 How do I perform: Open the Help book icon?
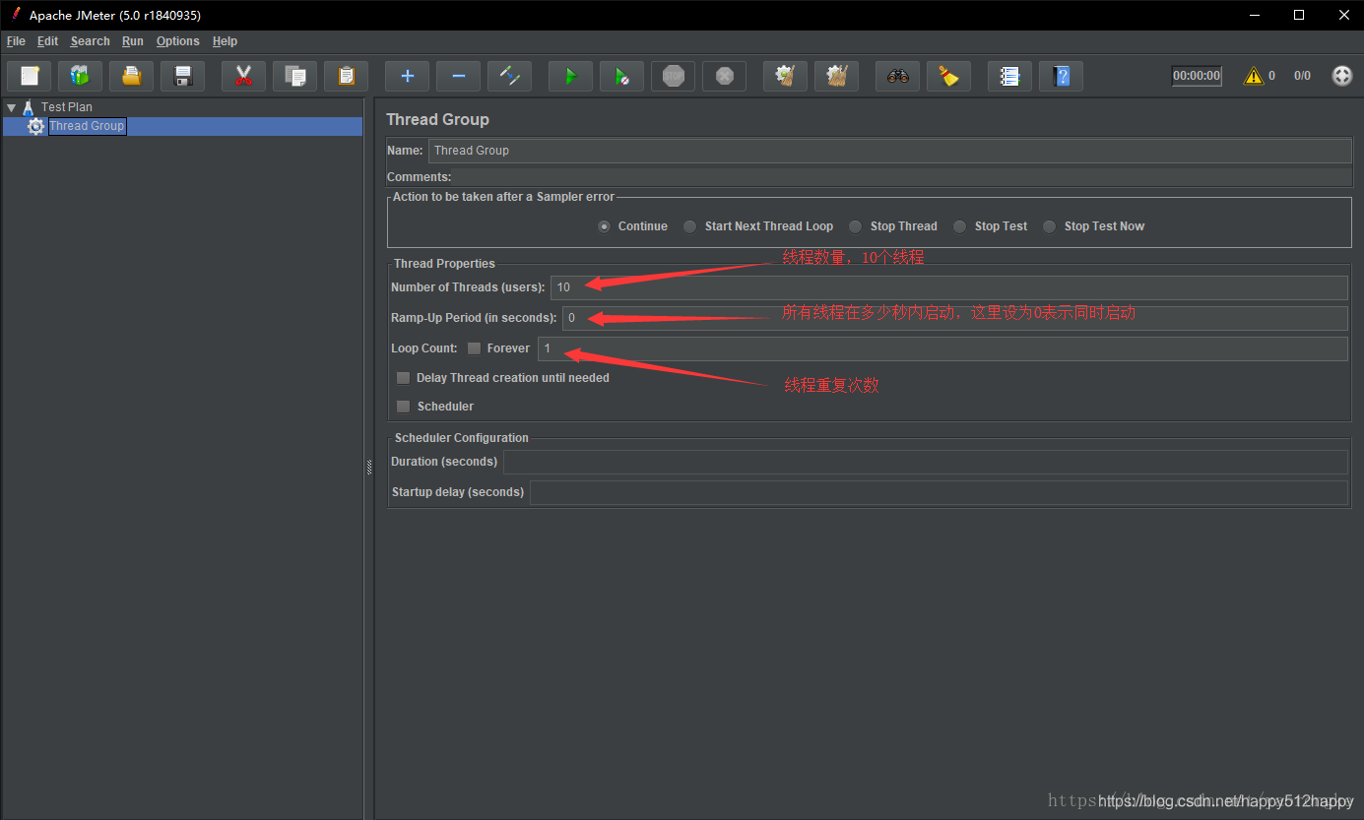coord(1061,76)
